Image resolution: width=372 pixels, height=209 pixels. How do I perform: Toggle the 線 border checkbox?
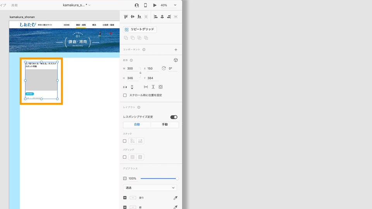point(125,207)
